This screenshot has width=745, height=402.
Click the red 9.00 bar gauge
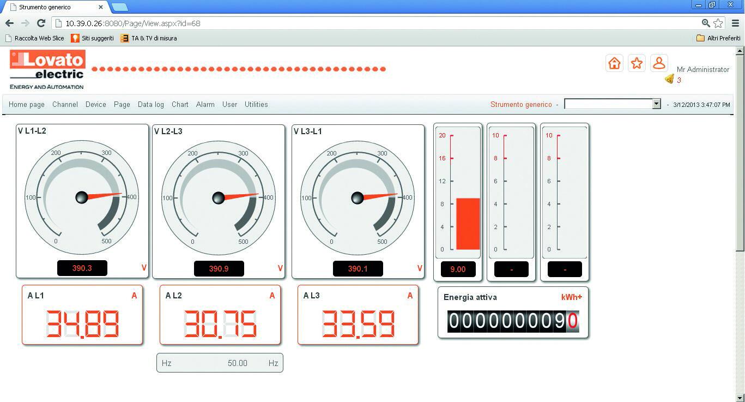pos(468,224)
